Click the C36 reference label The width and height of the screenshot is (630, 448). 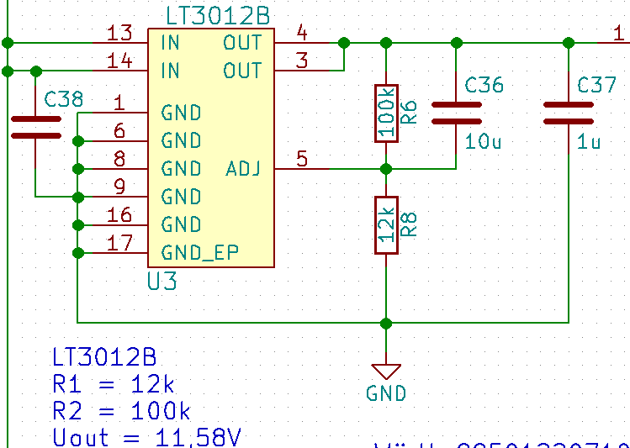[x=484, y=85]
